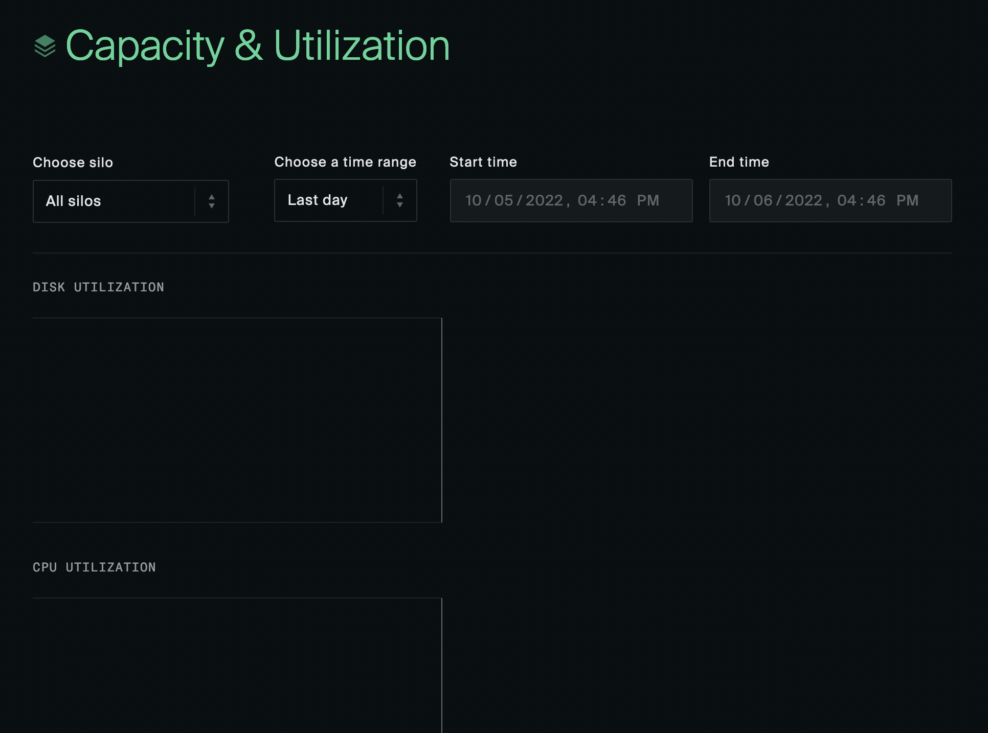Screen dimensions: 988x733
Task: Select the PM segment in End time
Action: 907,200
